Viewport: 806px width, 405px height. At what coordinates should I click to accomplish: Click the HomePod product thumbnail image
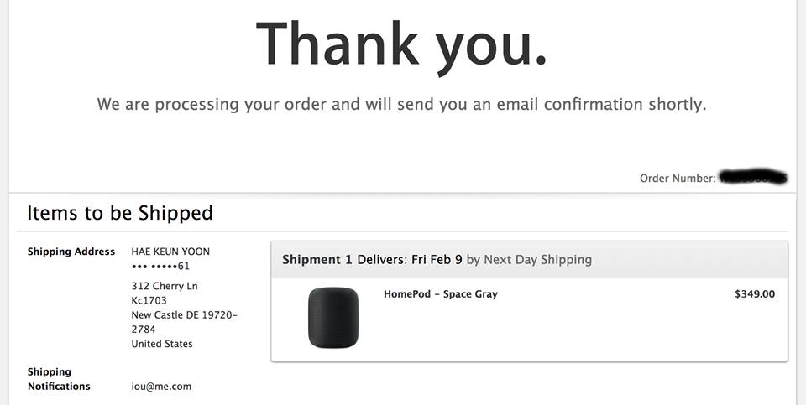click(x=333, y=317)
